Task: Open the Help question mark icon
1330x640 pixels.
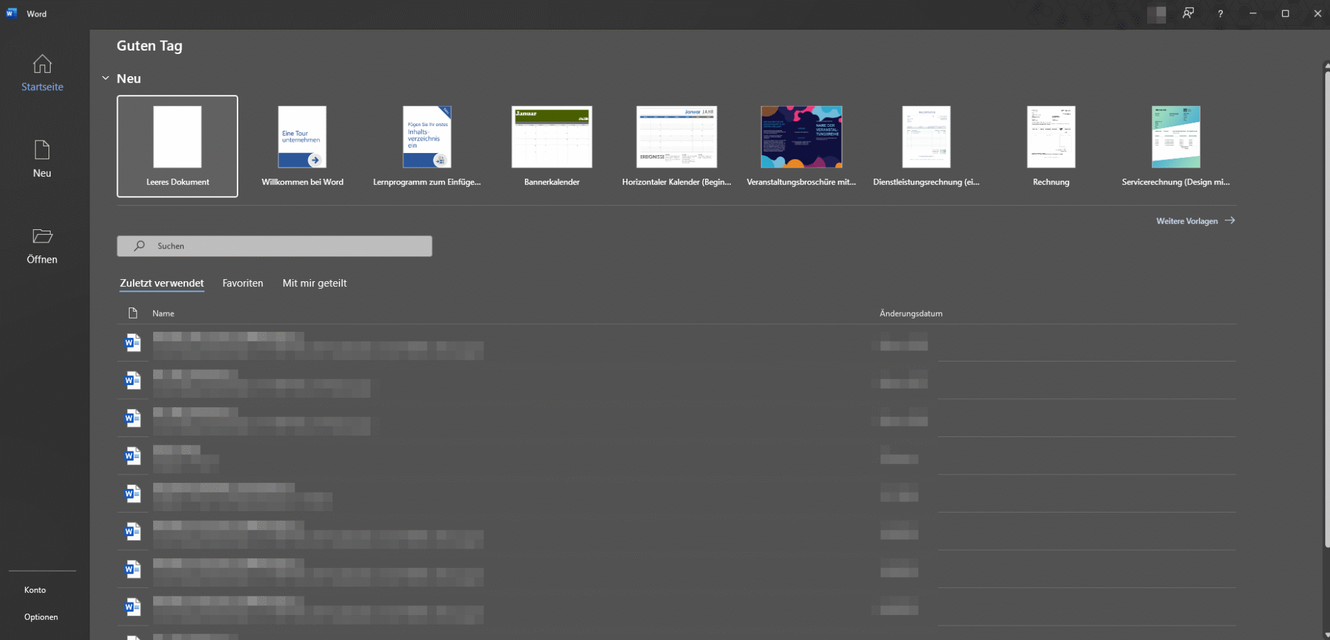Action: 1220,13
